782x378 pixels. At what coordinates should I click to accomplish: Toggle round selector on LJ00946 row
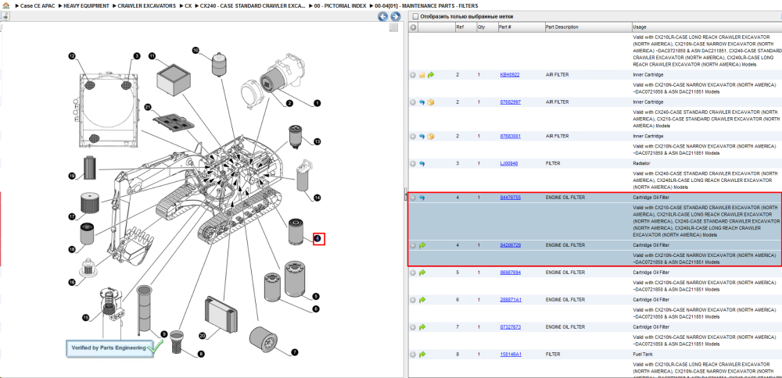point(413,163)
